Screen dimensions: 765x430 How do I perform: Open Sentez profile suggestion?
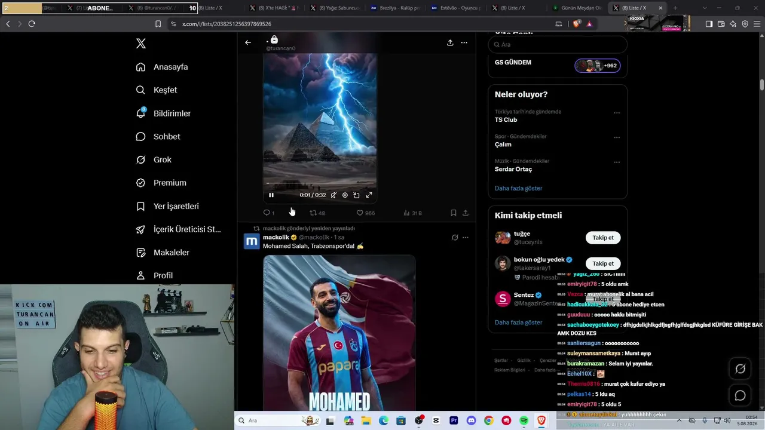point(524,295)
